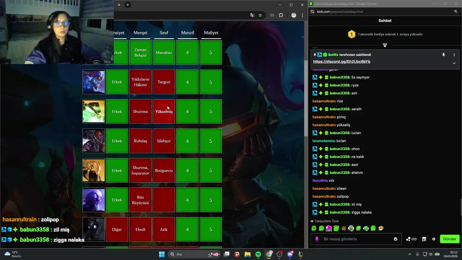Open a new browser tab
Screen dimensions: 462x260
coord(127,5)
